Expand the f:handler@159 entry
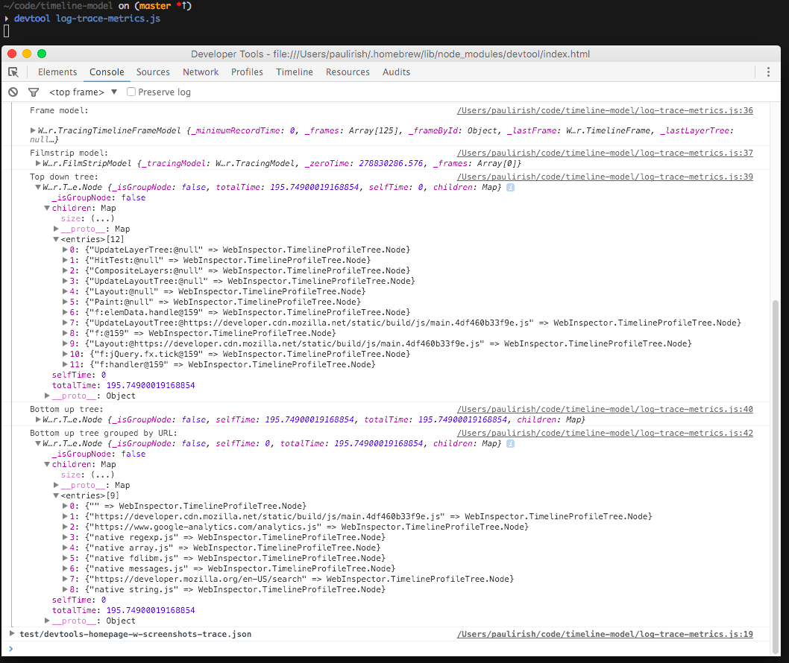 pyautogui.click(x=65, y=365)
